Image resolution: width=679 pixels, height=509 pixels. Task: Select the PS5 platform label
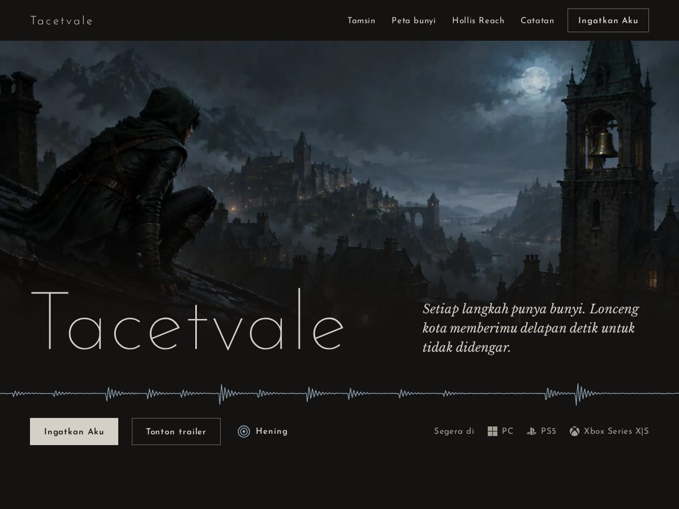(548, 432)
